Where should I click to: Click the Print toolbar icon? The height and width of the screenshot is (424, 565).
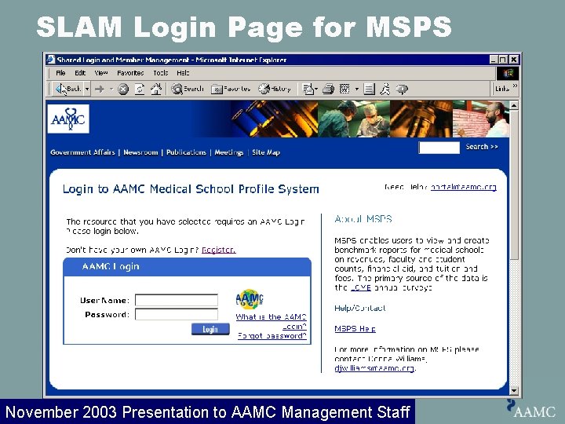coord(328,89)
